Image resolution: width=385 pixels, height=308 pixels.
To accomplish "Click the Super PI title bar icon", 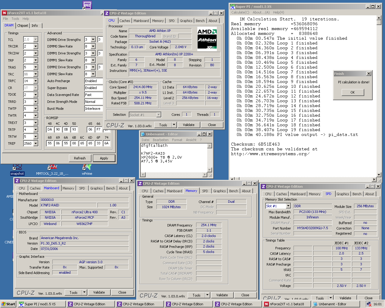I will [233, 6].
